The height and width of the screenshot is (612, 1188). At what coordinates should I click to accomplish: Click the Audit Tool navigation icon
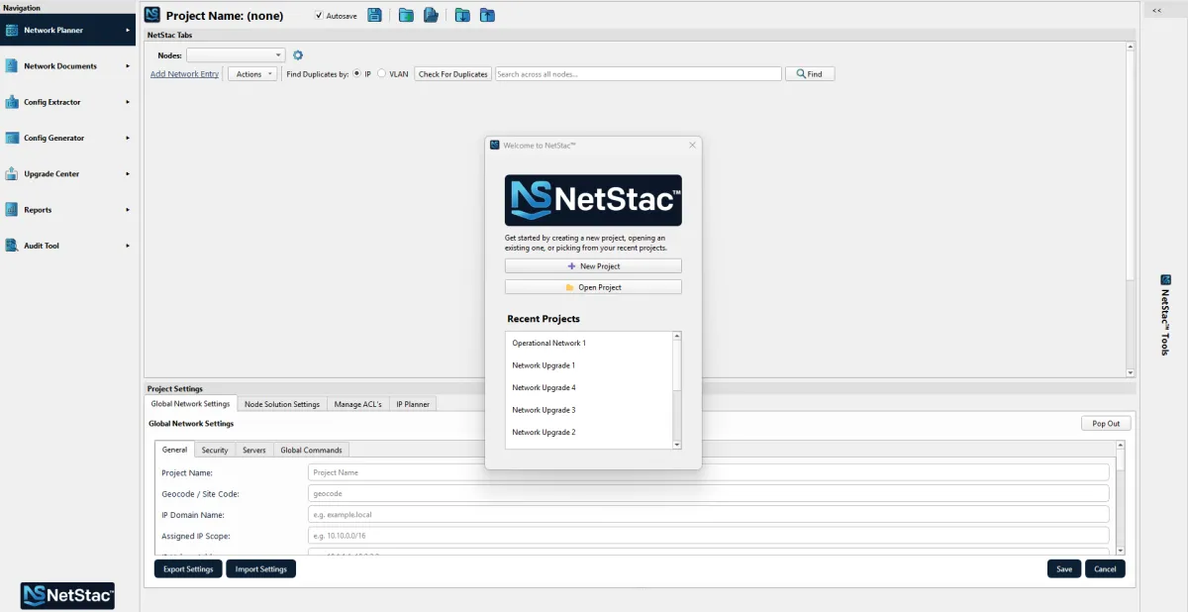point(12,246)
